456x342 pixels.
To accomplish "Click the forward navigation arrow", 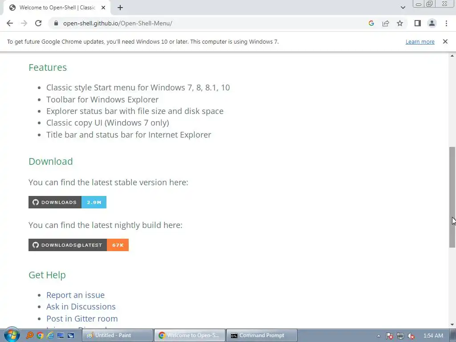I will click(24, 23).
